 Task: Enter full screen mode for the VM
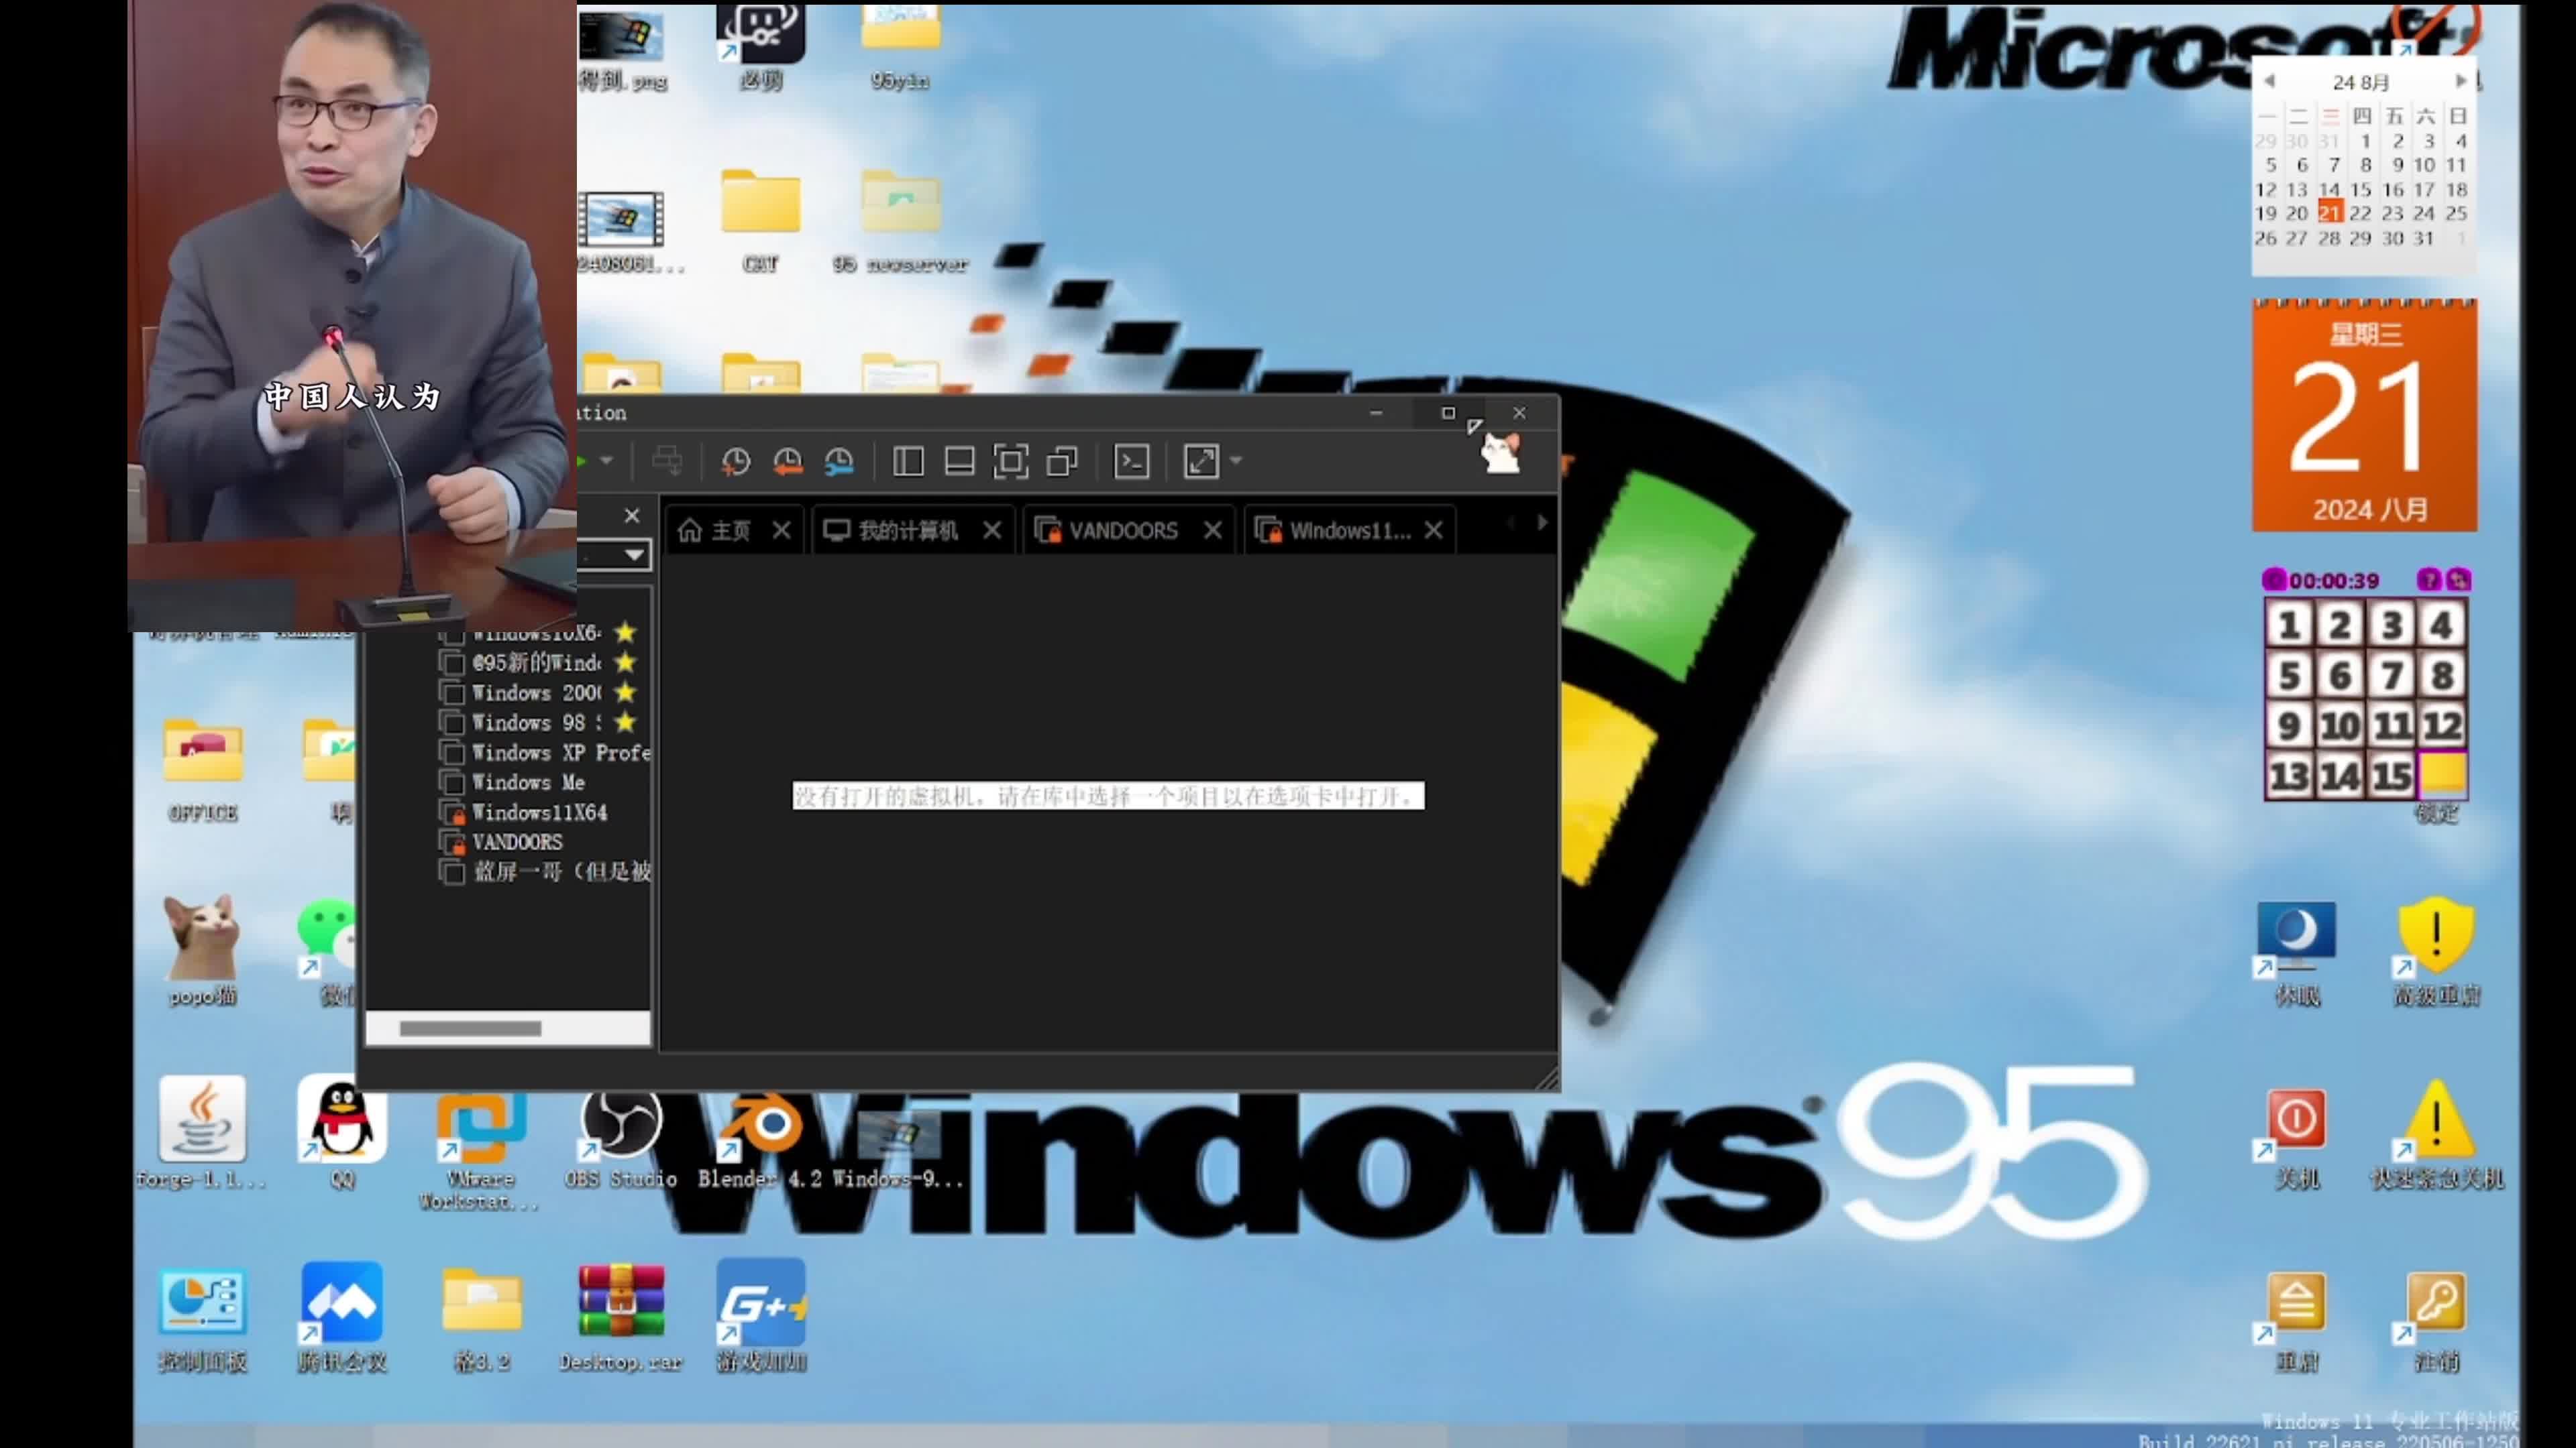1011,461
